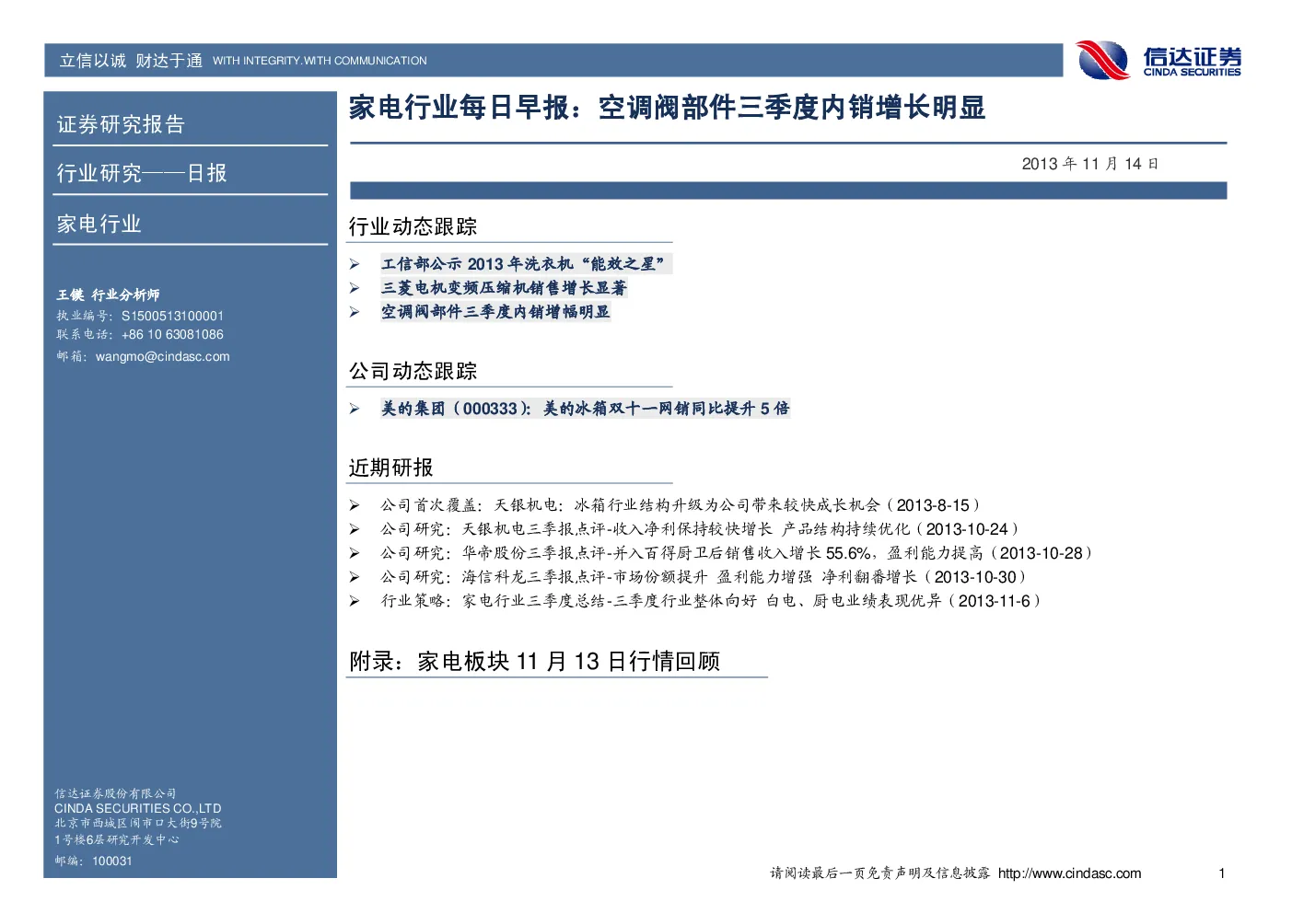1292x913 pixels.
Task: Click address line 北京市西城区闹市口大街9号院
Action: [137, 823]
